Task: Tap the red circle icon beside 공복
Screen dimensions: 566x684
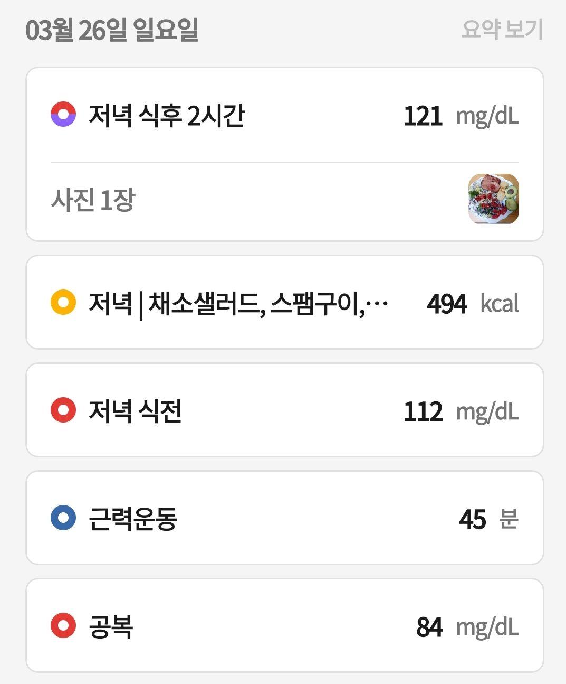Action: 63,626
